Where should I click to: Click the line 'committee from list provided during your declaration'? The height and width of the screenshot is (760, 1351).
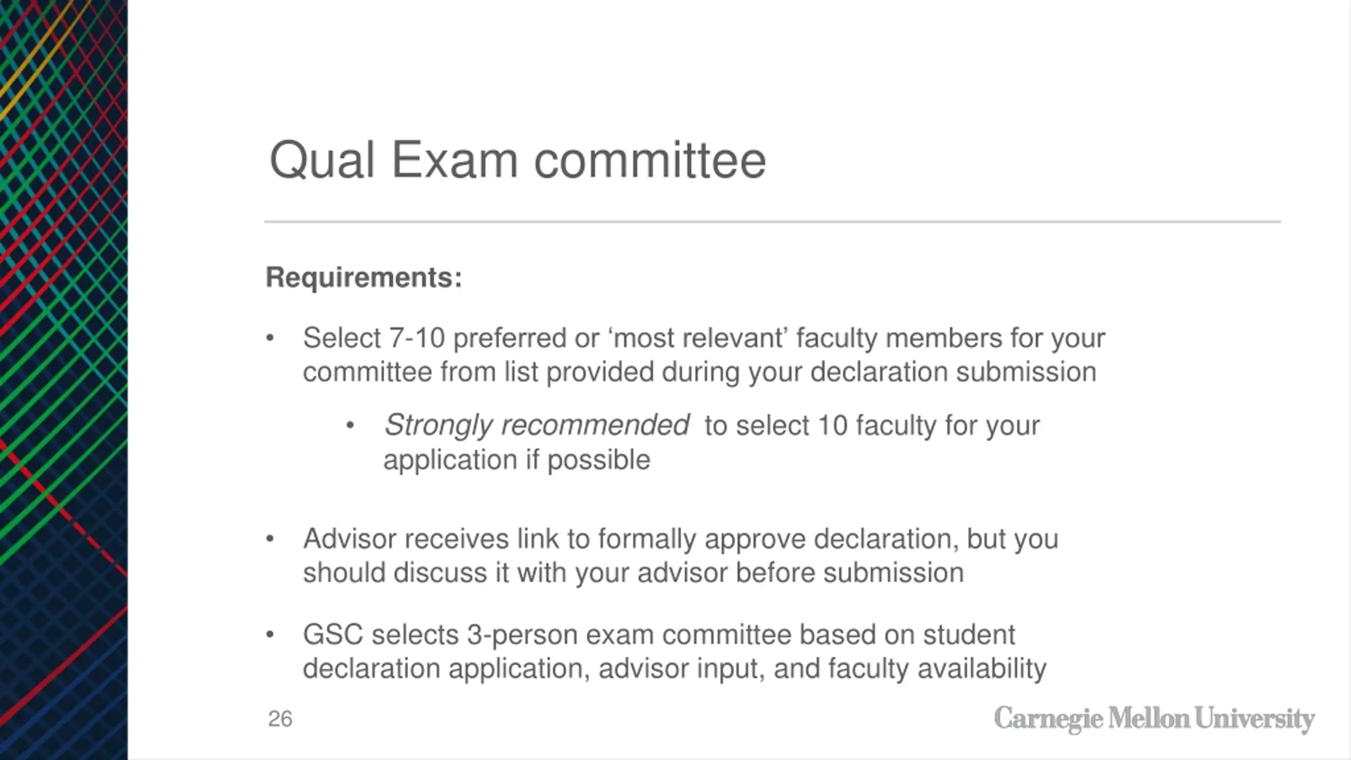coord(699,372)
